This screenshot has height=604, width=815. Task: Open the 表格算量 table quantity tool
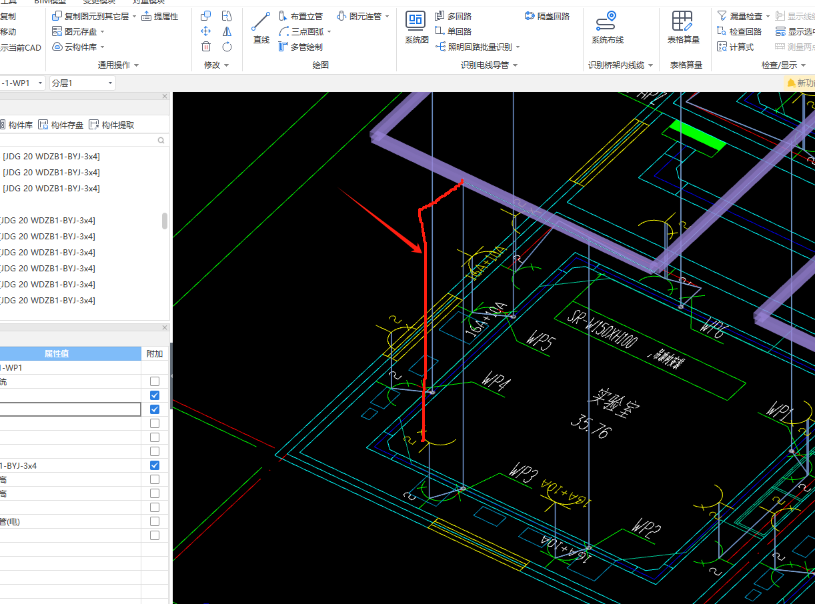(683, 28)
